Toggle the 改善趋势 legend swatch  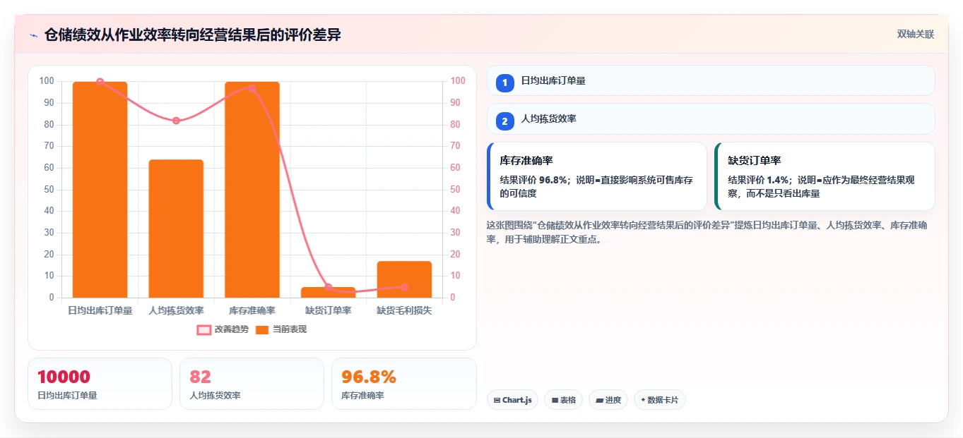(204, 329)
